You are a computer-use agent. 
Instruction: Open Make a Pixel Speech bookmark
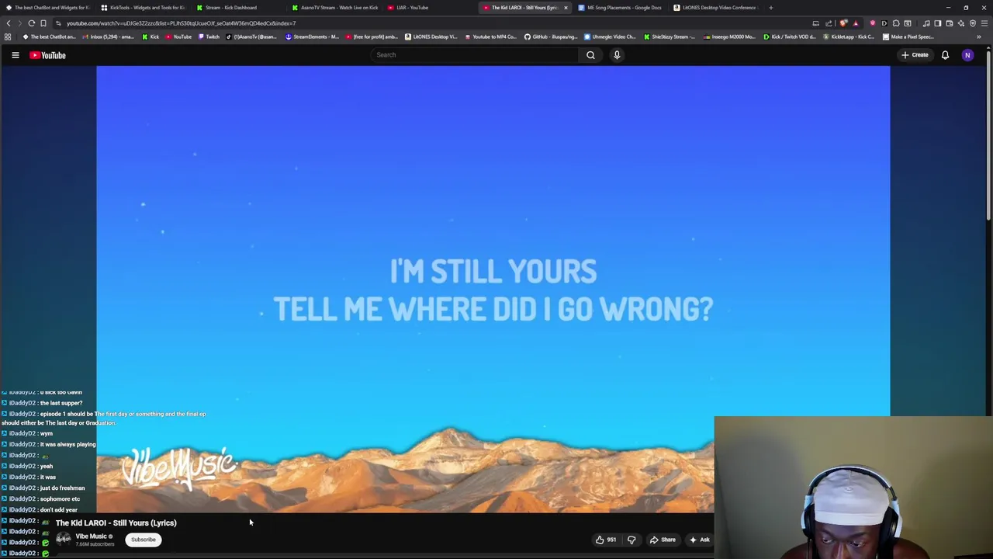908,36
